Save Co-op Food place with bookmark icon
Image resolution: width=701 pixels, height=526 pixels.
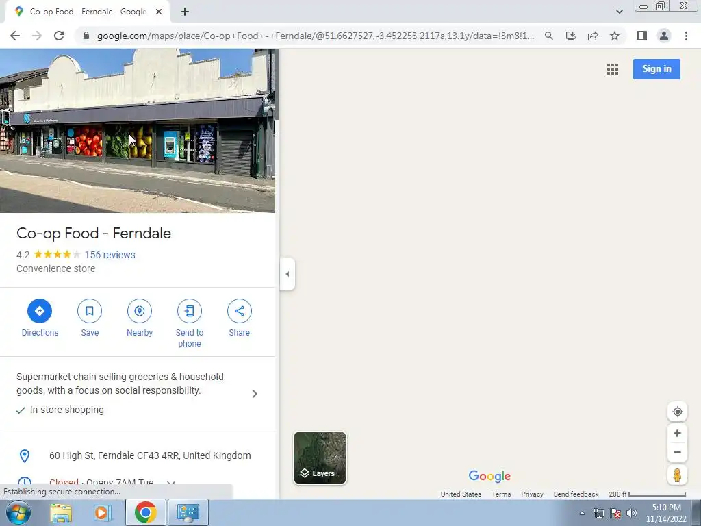pyautogui.click(x=90, y=311)
